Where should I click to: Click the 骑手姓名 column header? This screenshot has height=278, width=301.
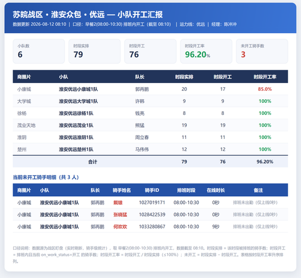122,190
